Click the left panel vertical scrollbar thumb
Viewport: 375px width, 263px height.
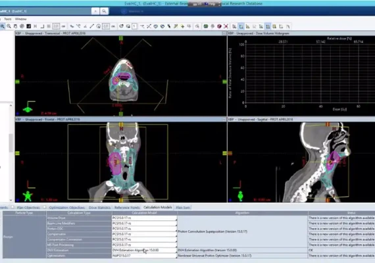11,143
